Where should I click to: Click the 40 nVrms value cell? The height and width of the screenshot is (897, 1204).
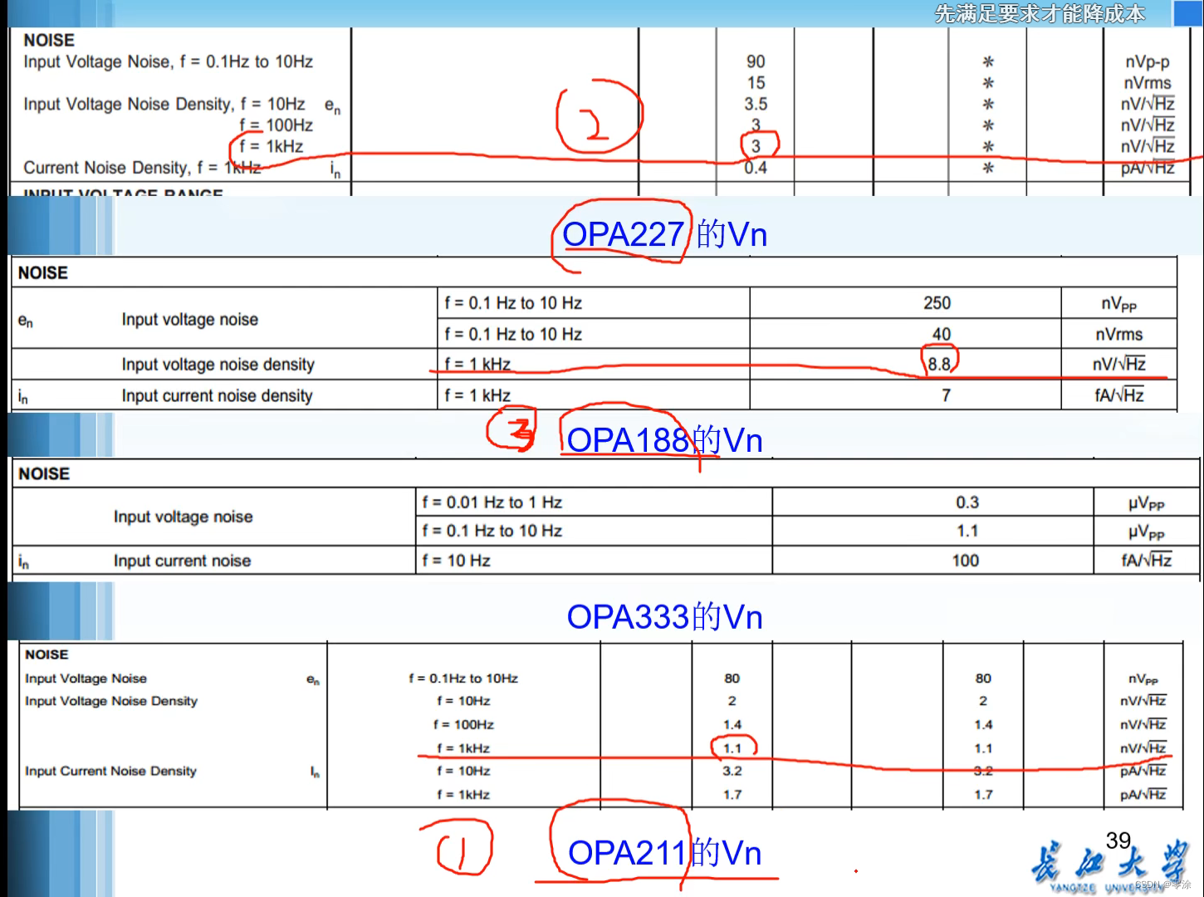pyautogui.click(x=941, y=334)
